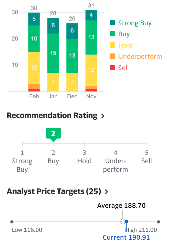This screenshot has height=251, width=169.
Task: Click the hollow Average price circle
Action: click(x=123, y=222)
